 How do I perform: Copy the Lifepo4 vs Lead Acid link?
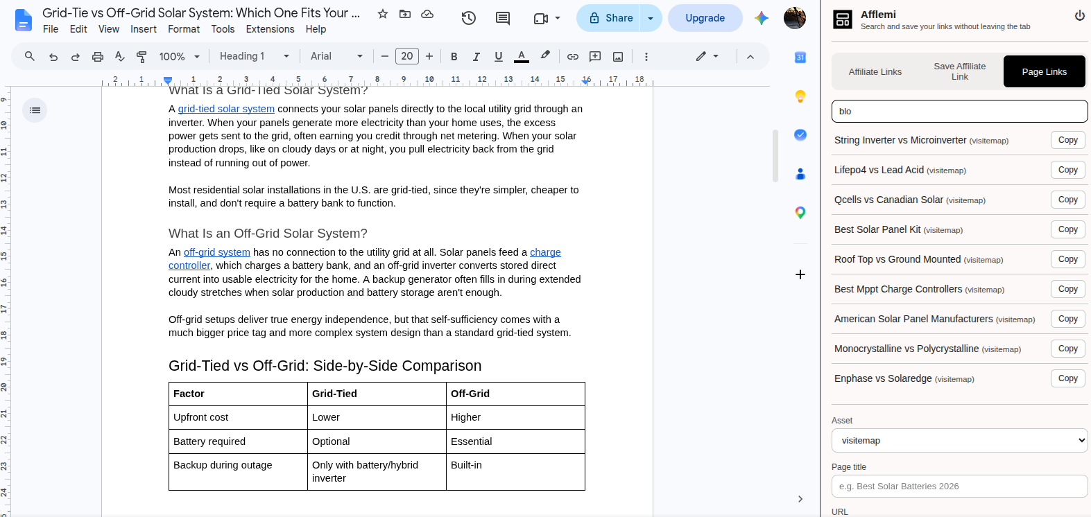1068,170
